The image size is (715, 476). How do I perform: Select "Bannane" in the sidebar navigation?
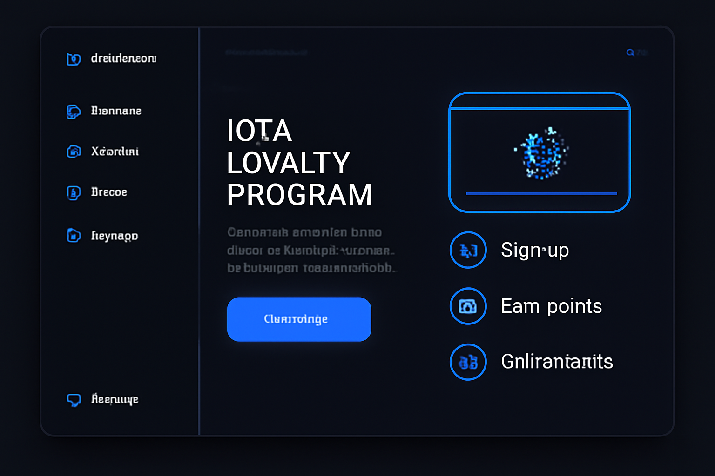pos(115,111)
